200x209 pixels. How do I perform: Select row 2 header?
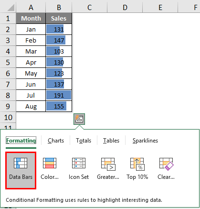(x=8, y=29)
